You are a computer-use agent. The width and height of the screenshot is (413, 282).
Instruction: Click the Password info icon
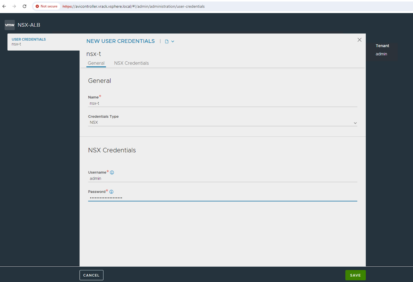[111, 192]
